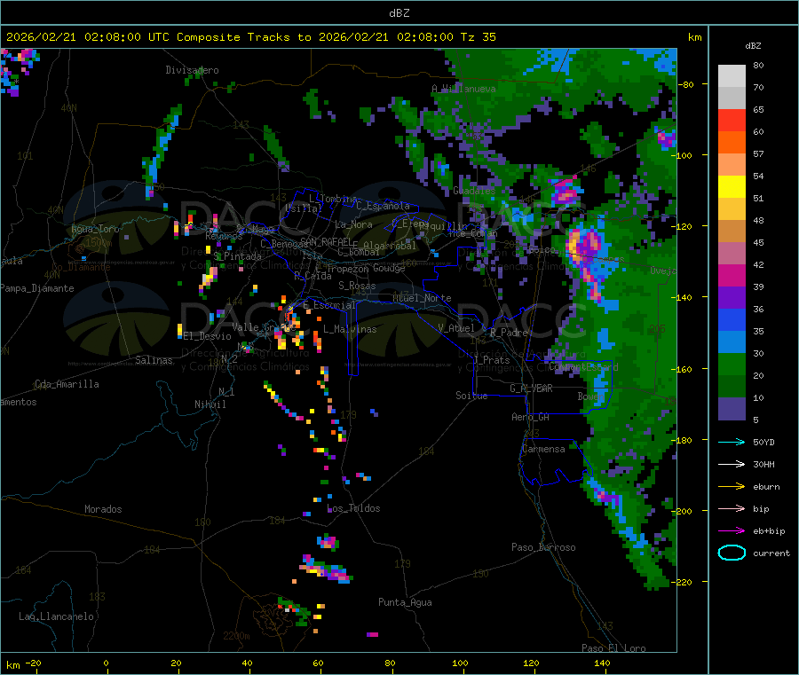This screenshot has width=799, height=675.
Task: Click the white 30HM arrow in legend
Action: tap(732, 464)
